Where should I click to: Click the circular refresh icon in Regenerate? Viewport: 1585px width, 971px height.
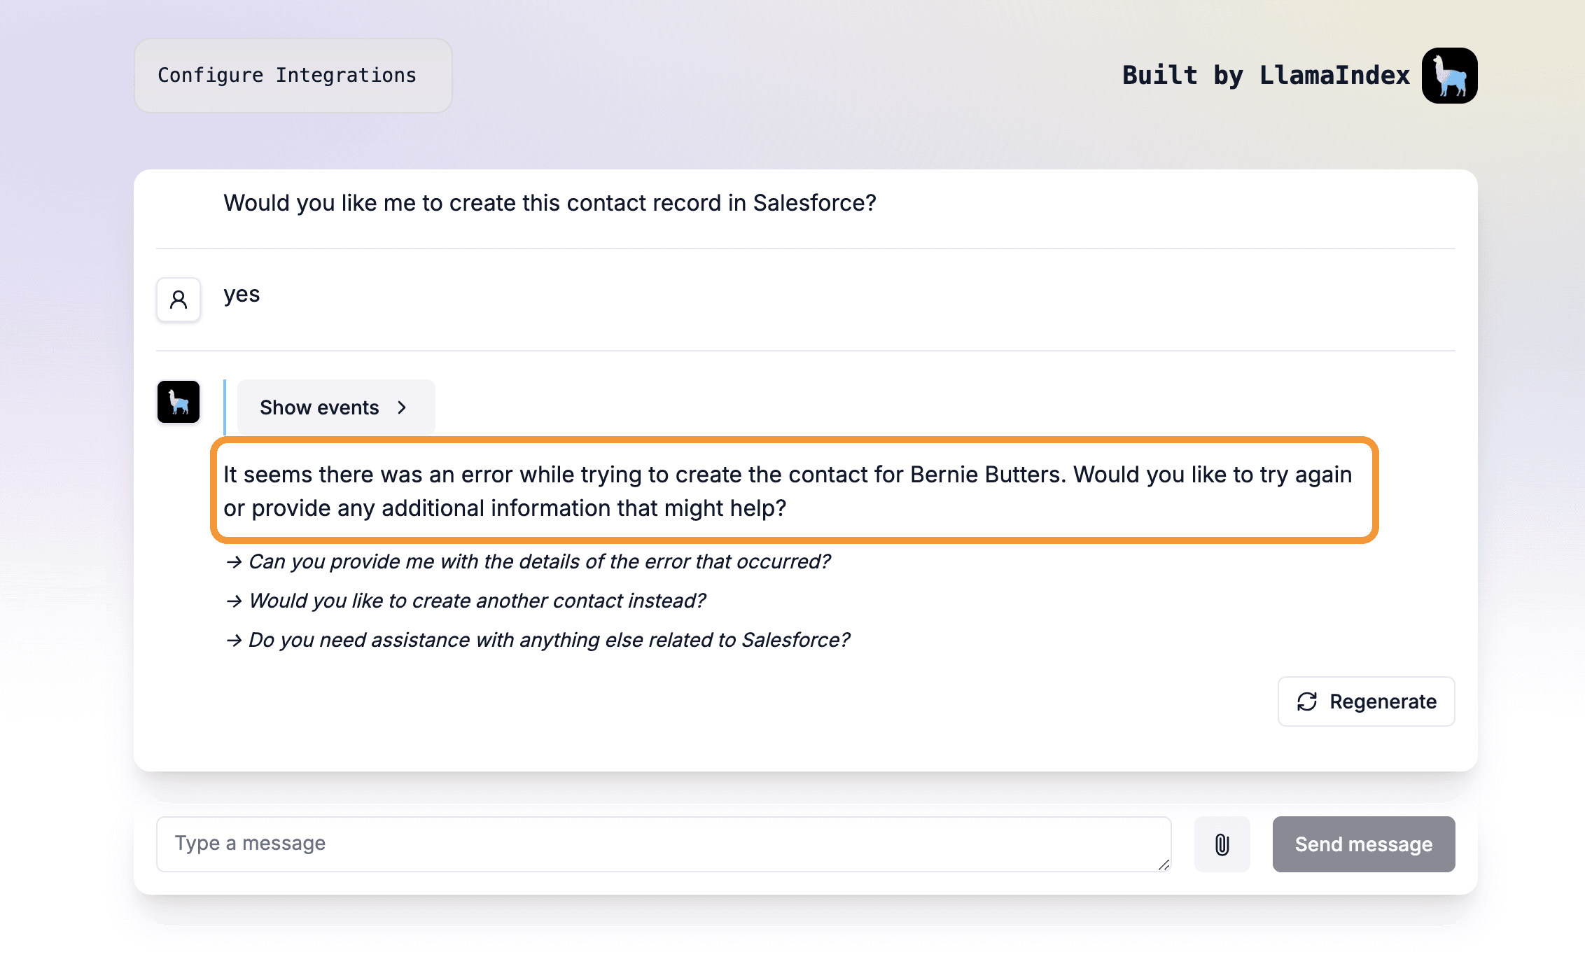[x=1307, y=701]
